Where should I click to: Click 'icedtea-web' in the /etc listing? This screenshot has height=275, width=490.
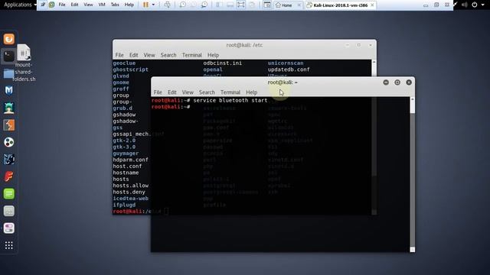point(131,199)
